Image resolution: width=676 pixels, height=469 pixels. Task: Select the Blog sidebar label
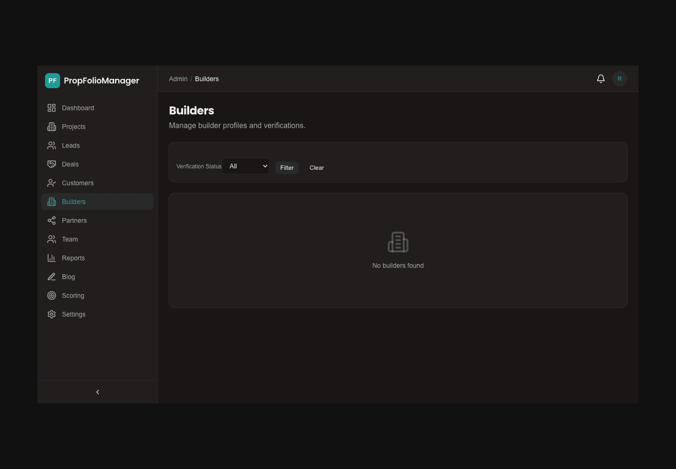[69, 277]
